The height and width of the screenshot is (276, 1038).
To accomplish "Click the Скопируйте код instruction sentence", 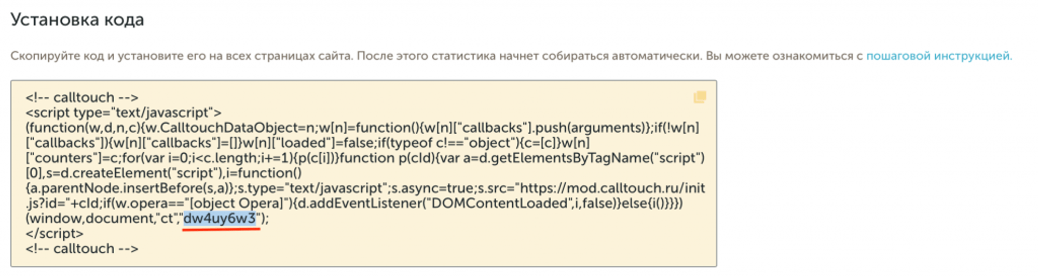I will [354, 56].
